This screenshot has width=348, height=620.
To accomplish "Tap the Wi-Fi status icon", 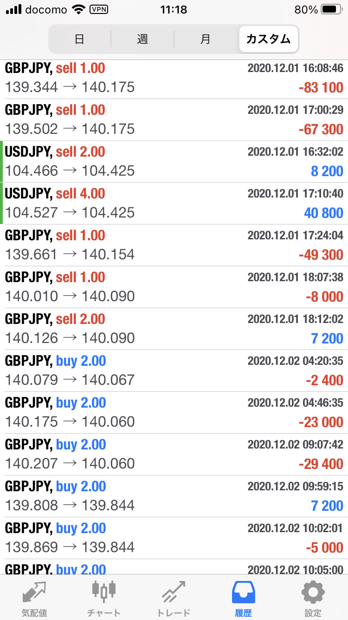I will [x=79, y=10].
